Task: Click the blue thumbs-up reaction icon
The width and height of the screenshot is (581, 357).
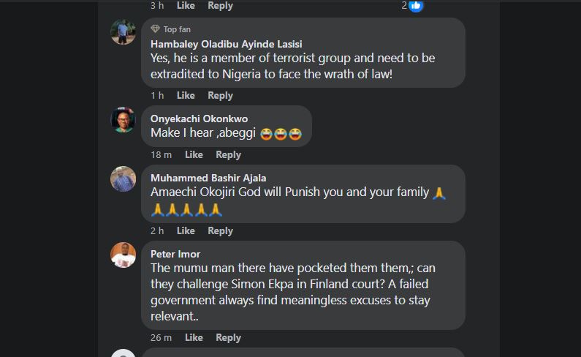Action: [x=416, y=5]
